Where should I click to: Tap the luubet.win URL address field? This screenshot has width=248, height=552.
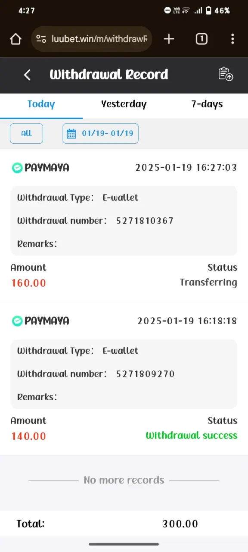tap(99, 39)
